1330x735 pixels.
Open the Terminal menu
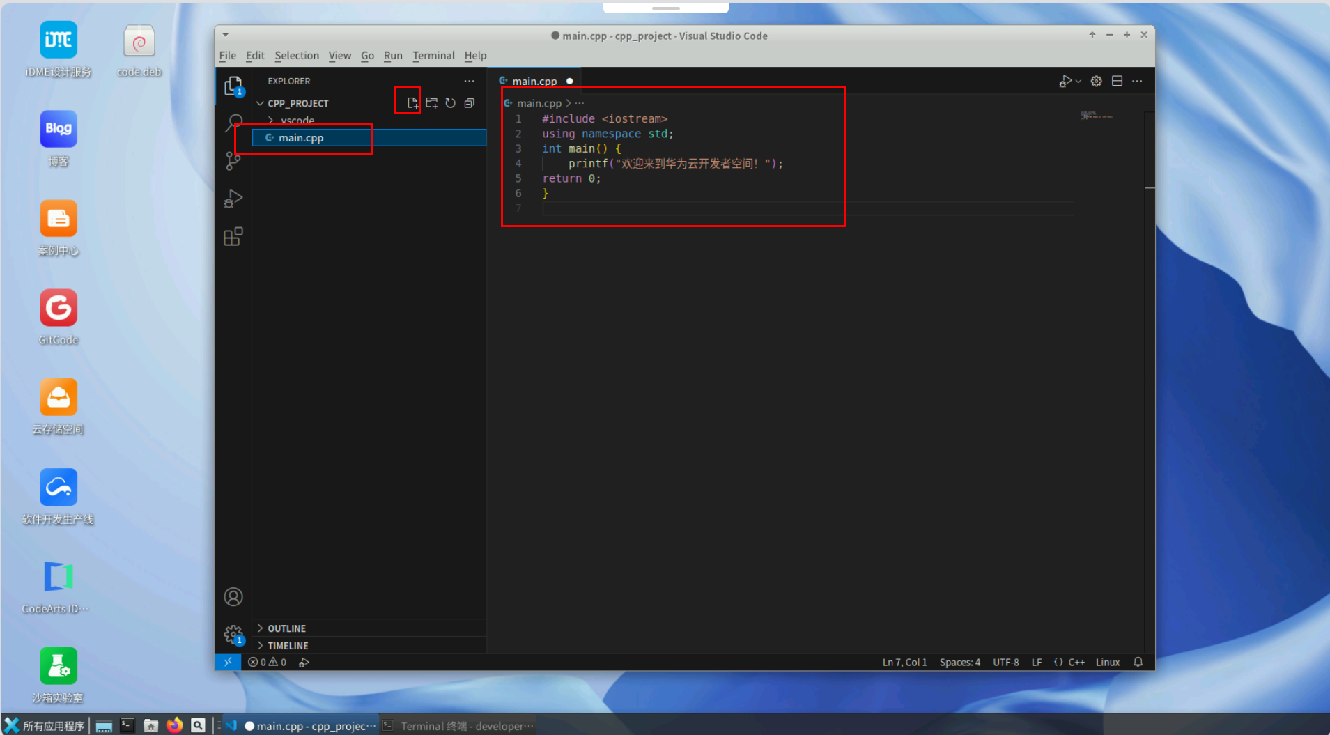[433, 56]
